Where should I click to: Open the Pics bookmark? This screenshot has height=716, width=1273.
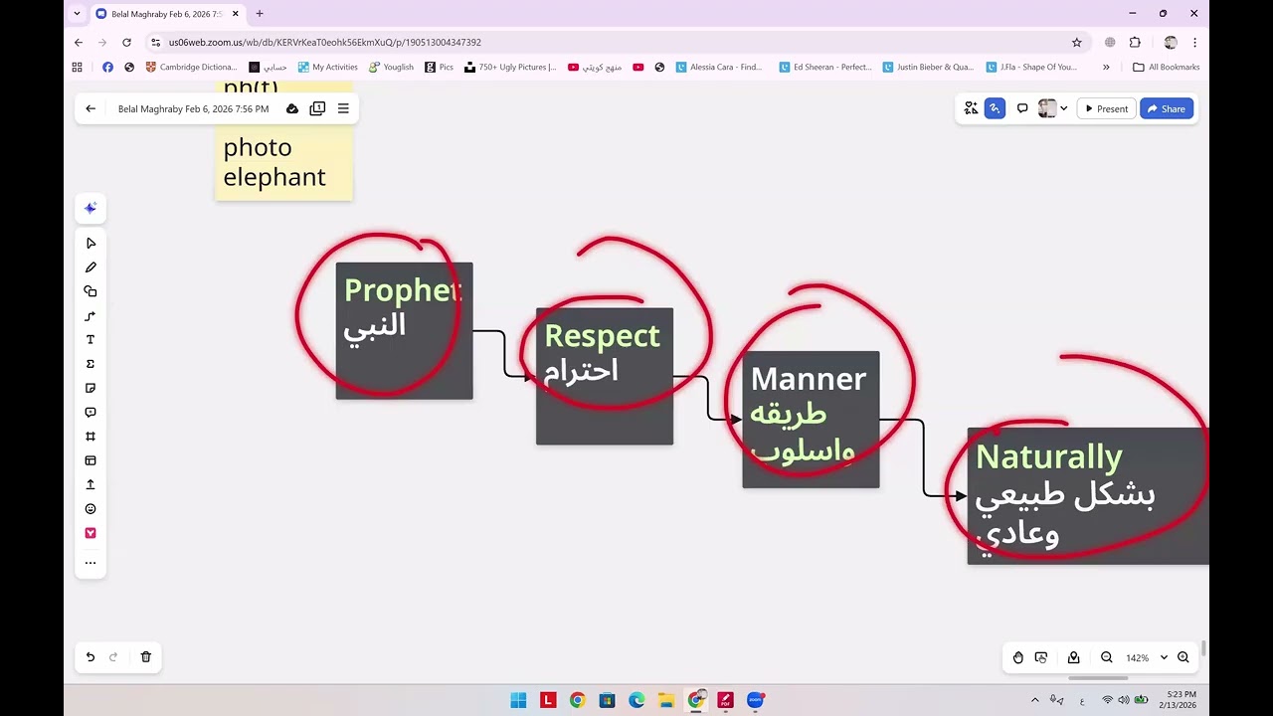(x=439, y=67)
